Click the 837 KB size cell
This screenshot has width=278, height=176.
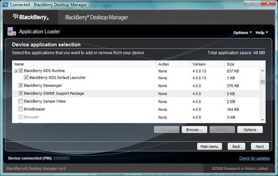click(x=233, y=71)
